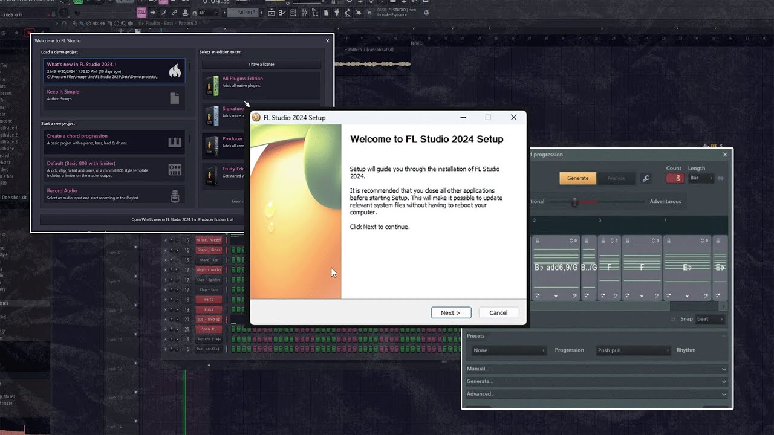
Task: Adjust the Traditional to Adventurous slider knob
Action: point(574,202)
